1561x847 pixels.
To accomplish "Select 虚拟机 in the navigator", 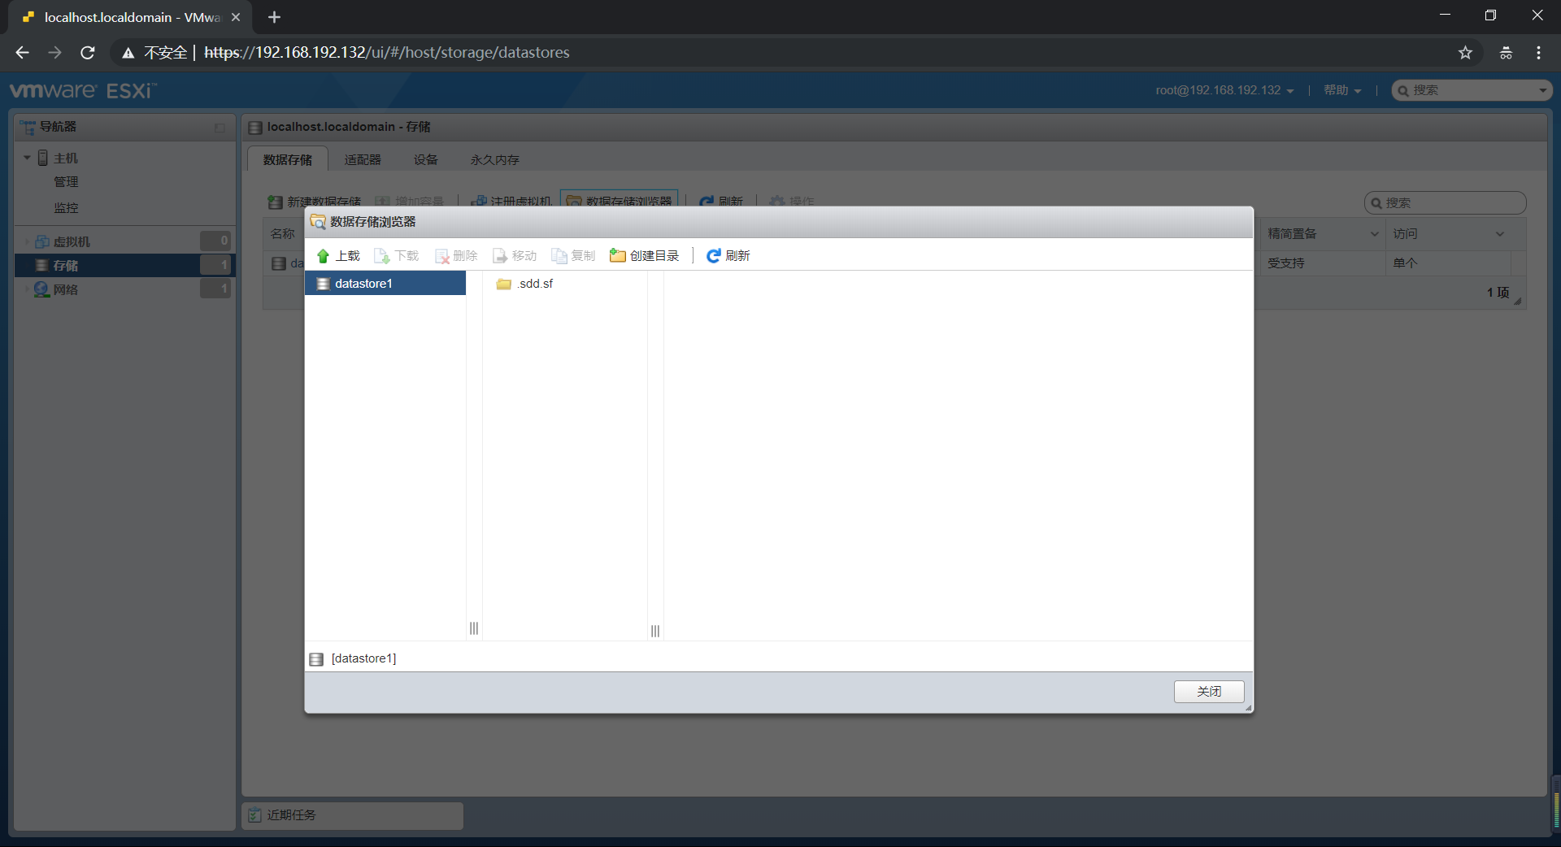I will point(72,241).
